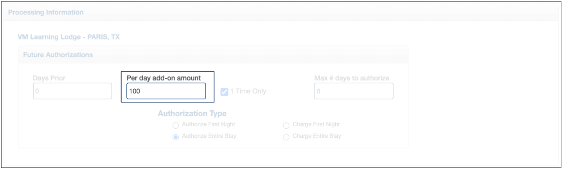This screenshot has height=169, width=563.
Task: Click the Future Authorizations panel header
Action: [x=58, y=55]
